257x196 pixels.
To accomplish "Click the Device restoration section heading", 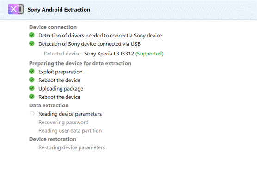I will tap(53, 139).
